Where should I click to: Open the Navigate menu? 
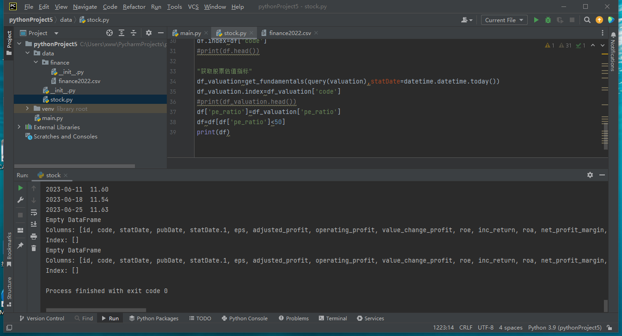[x=85, y=7]
